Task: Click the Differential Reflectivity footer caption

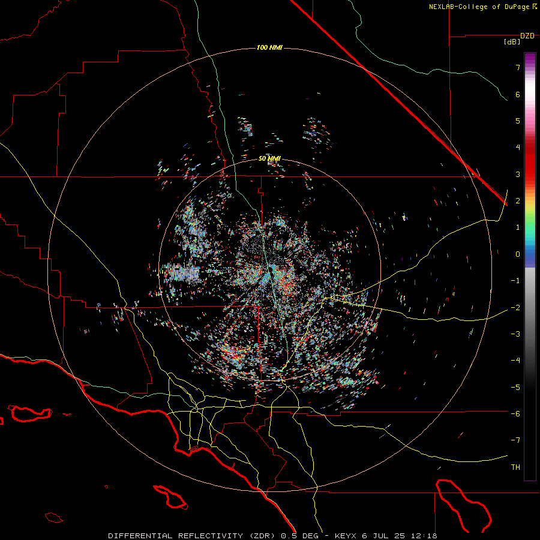Action: click(x=272, y=536)
